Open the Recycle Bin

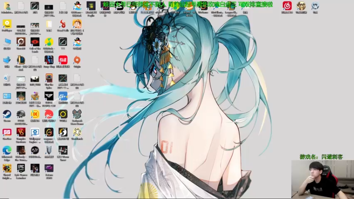[7, 78]
